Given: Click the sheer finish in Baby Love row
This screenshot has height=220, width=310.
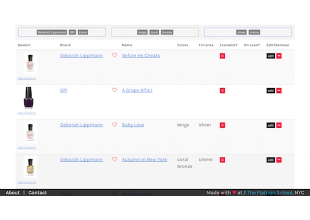Looking at the screenshot, I should (205, 125).
